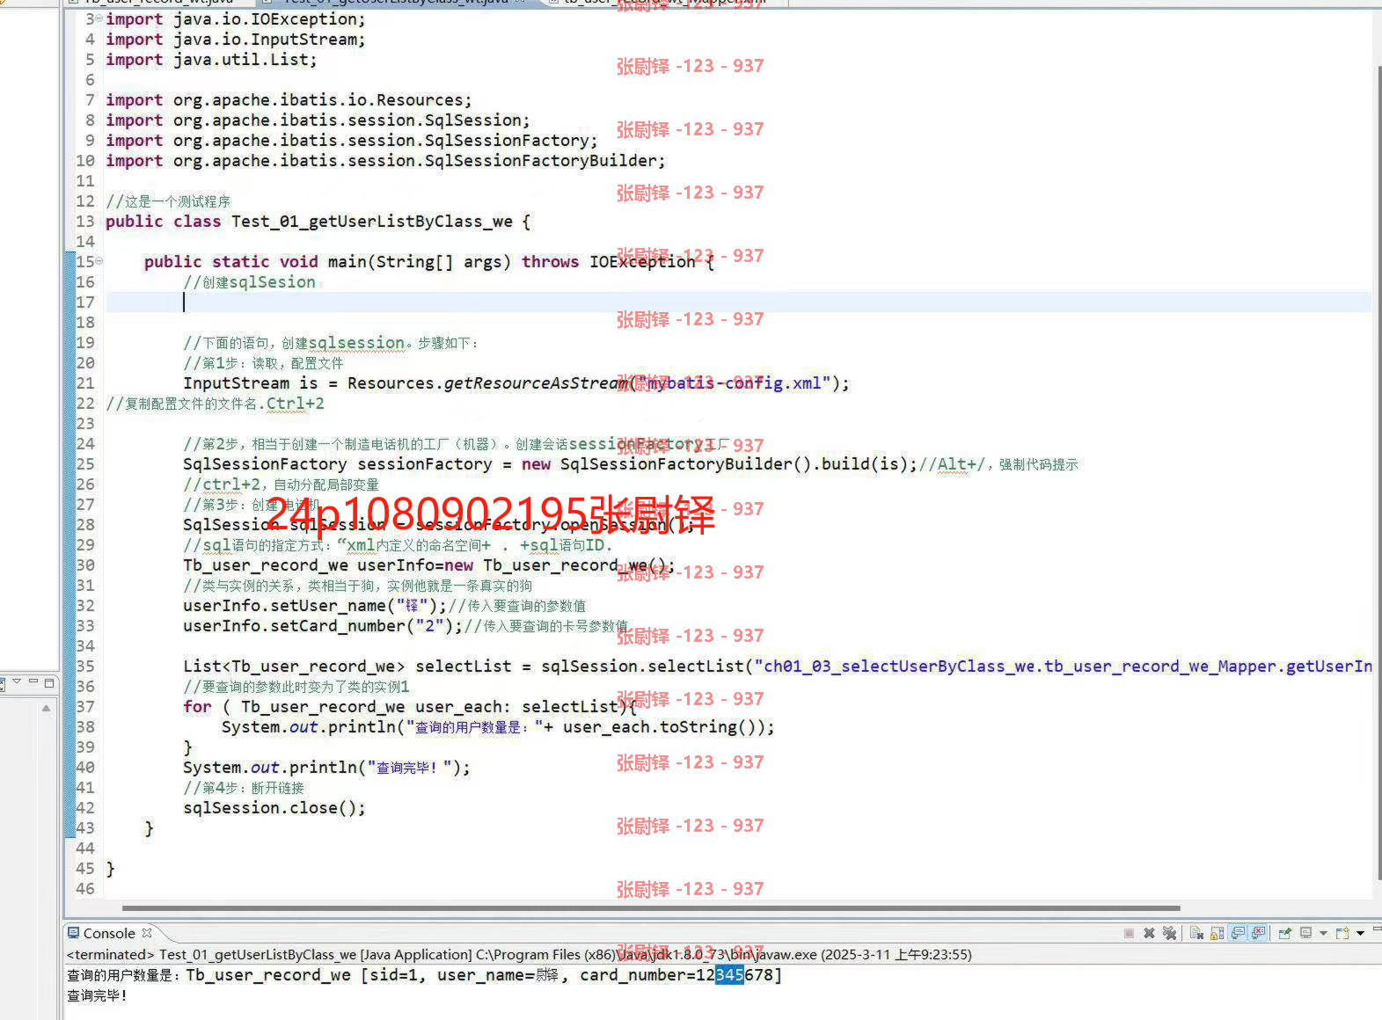
Task: Close the Console tab via its X
Action: (x=147, y=933)
